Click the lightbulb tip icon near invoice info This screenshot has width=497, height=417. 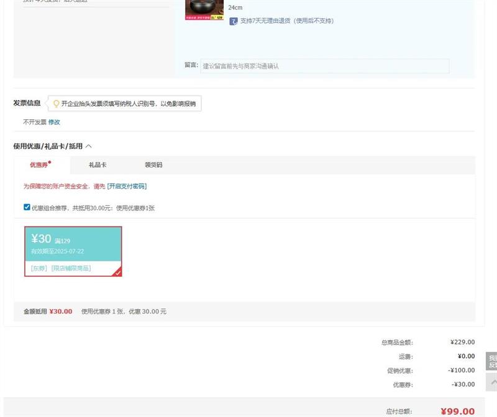56,104
